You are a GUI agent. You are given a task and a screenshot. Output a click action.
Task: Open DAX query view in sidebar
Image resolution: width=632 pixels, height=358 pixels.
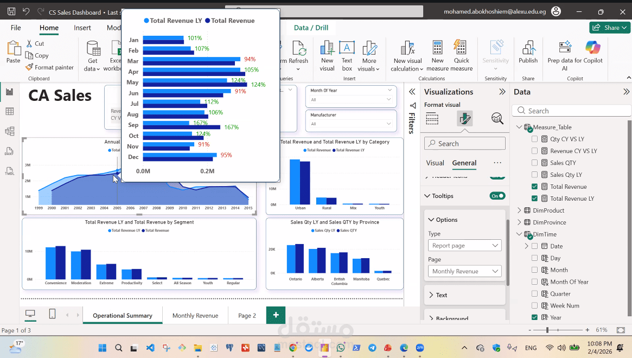pos(10,151)
